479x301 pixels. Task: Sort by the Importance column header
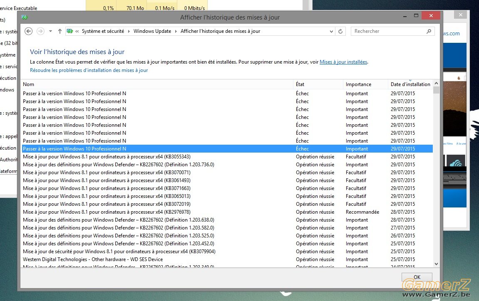[365, 84]
